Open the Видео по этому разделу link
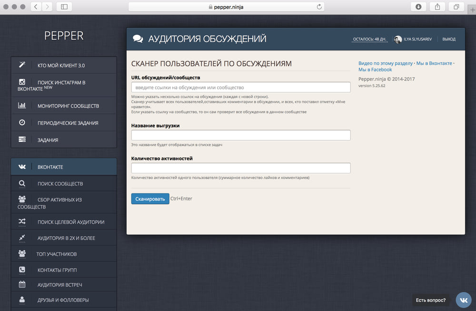476x311 pixels. pyautogui.click(x=385, y=63)
